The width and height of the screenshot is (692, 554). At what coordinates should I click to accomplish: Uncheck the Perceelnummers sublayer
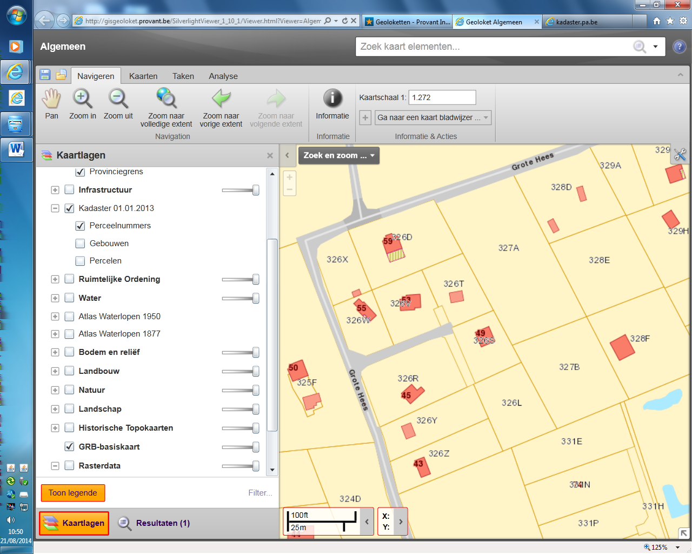tap(81, 226)
